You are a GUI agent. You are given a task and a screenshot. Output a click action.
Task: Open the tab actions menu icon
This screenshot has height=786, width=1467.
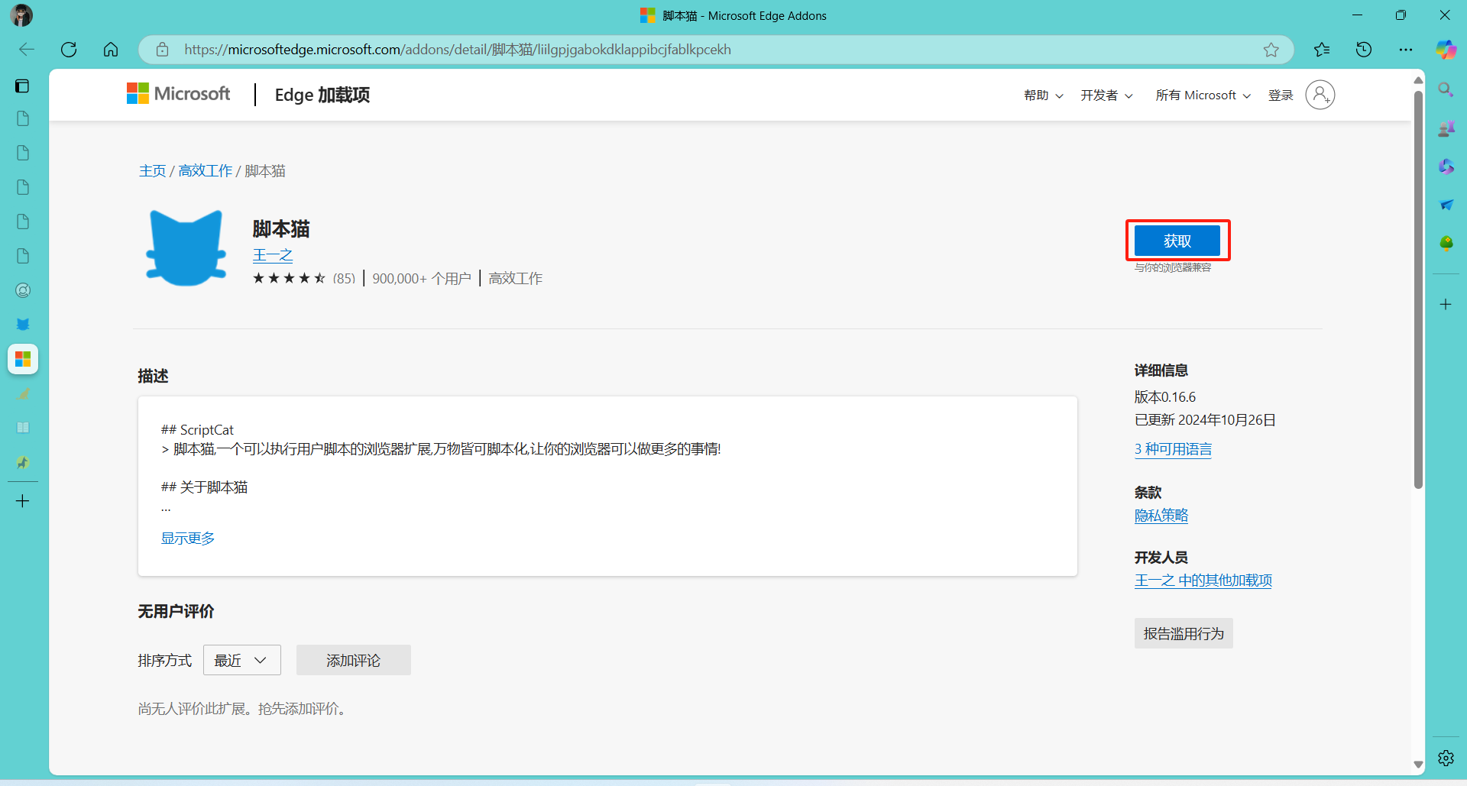click(x=22, y=86)
